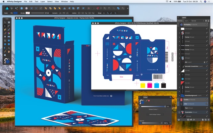Viewport: 213px width, 133px height.
Task: Uncheck visibility of die layer
Action: click(207, 62)
